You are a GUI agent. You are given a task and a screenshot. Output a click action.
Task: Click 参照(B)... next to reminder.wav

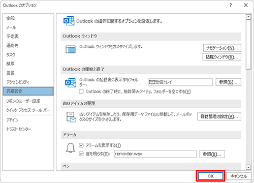tap(212, 154)
